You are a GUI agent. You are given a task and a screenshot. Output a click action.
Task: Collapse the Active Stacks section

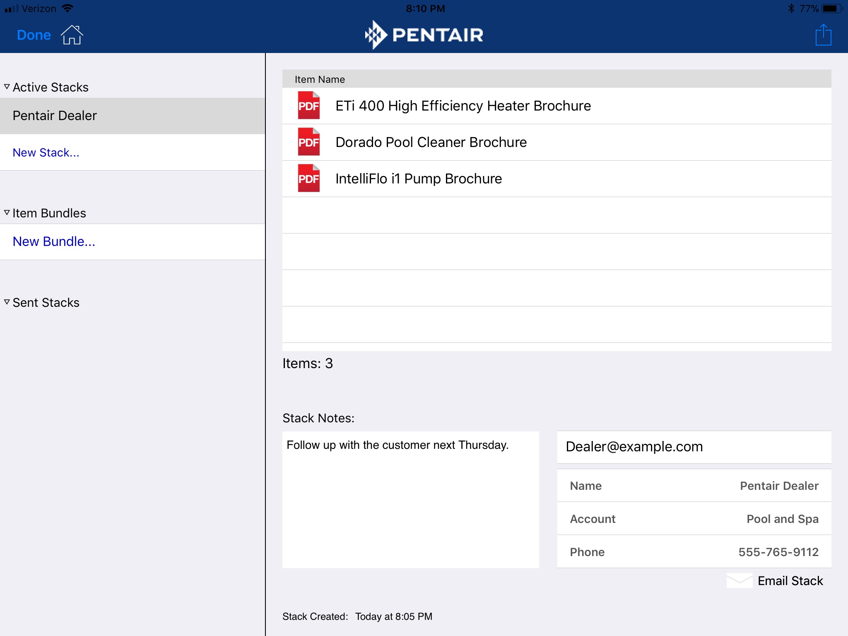[7, 87]
